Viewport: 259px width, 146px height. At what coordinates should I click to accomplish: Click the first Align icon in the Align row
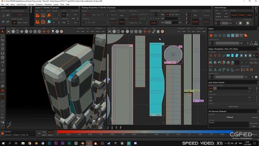[x=211, y=70]
